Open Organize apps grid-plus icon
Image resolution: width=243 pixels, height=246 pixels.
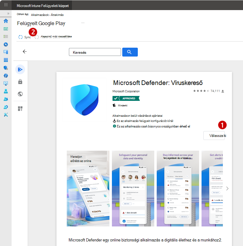[x=20, y=108]
